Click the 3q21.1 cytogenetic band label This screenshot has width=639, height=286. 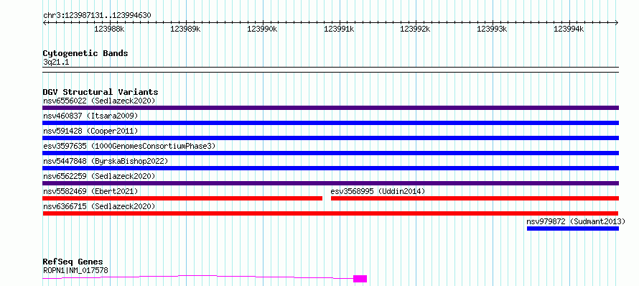56,63
